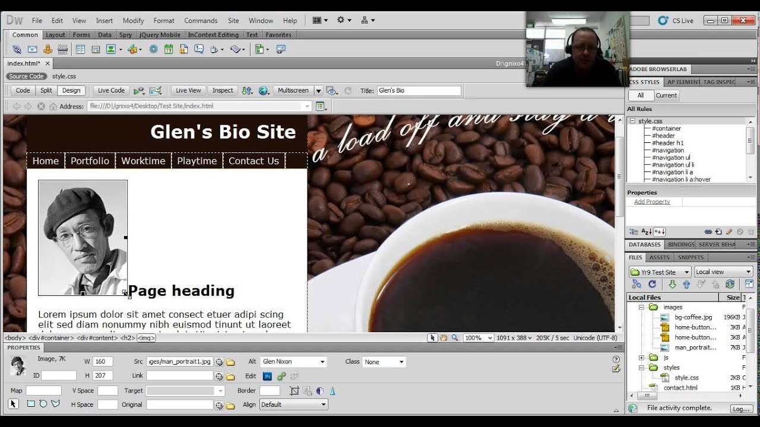Open the zoom percentage dropdown

point(479,338)
